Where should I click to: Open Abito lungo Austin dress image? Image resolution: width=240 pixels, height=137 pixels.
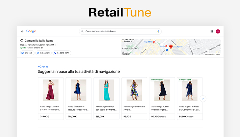click(162, 90)
